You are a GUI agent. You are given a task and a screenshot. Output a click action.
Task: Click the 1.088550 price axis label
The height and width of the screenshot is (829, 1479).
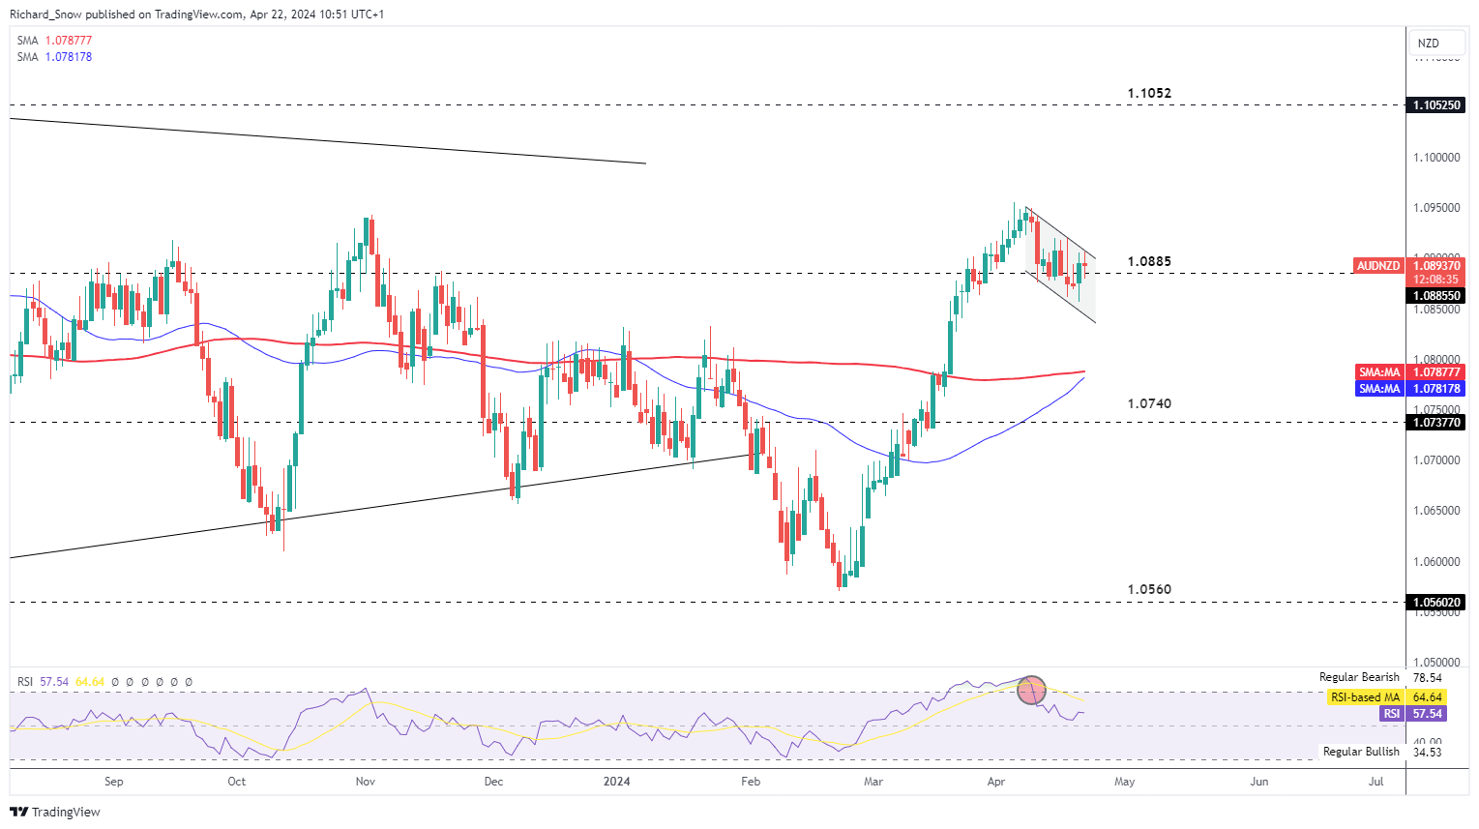(x=1436, y=296)
